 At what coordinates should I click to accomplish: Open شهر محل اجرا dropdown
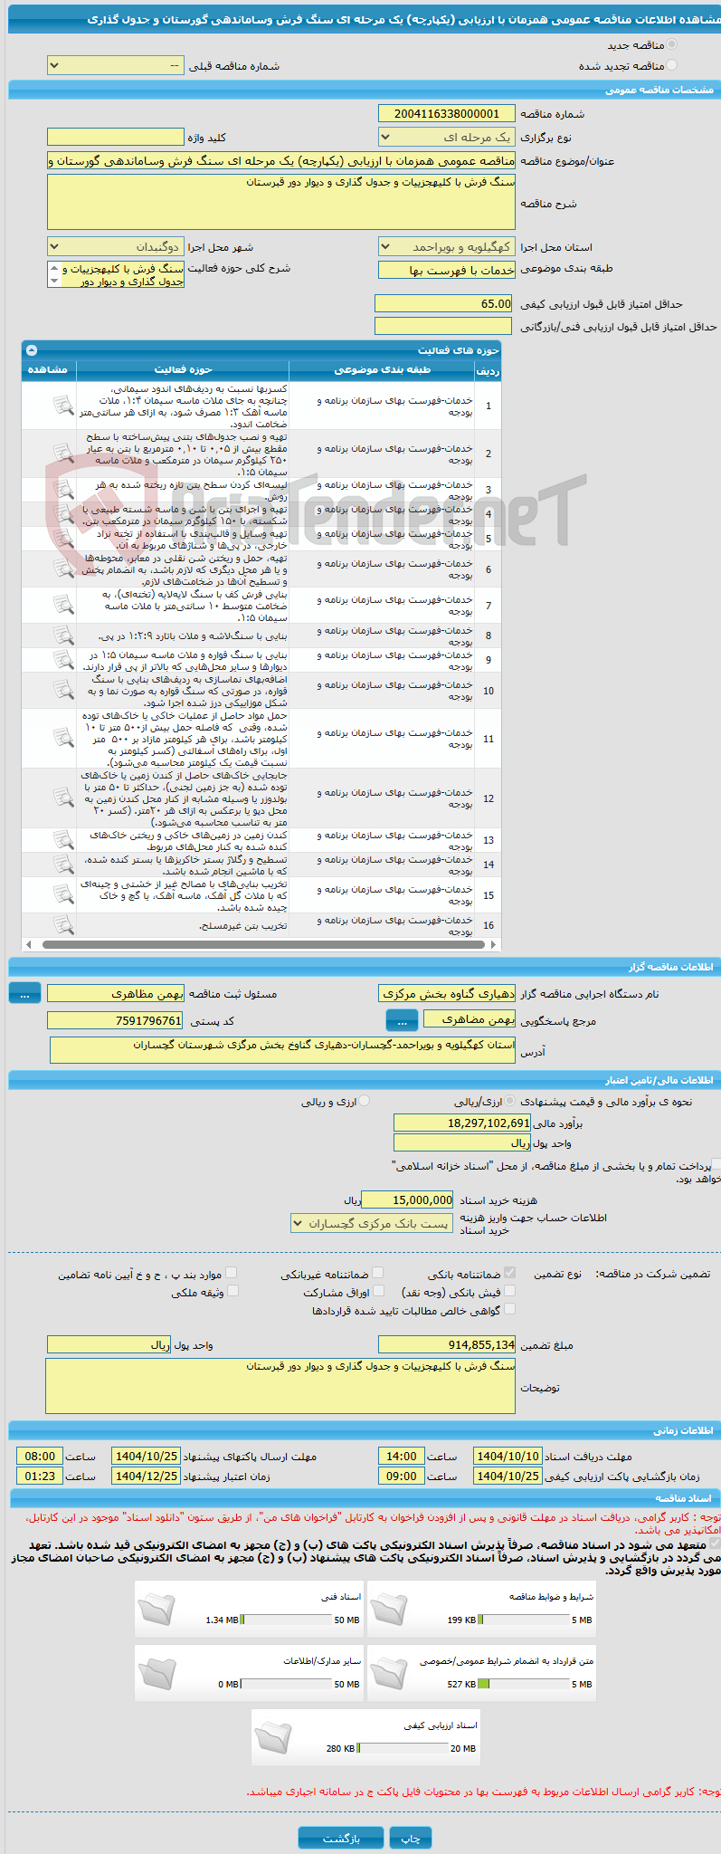tap(115, 247)
